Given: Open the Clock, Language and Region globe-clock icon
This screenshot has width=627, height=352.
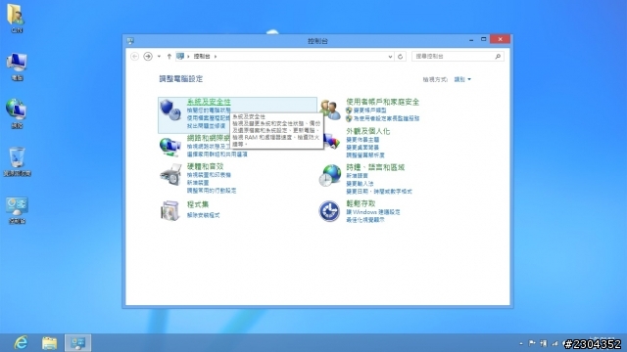Looking at the screenshot, I should 330,176.
